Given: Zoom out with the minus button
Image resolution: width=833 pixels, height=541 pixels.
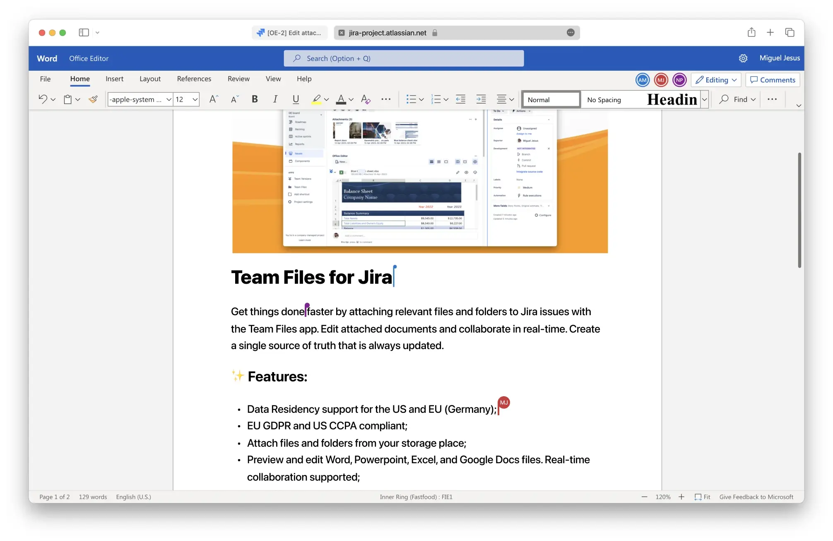Looking at the screenshot, I should point(644,497).
